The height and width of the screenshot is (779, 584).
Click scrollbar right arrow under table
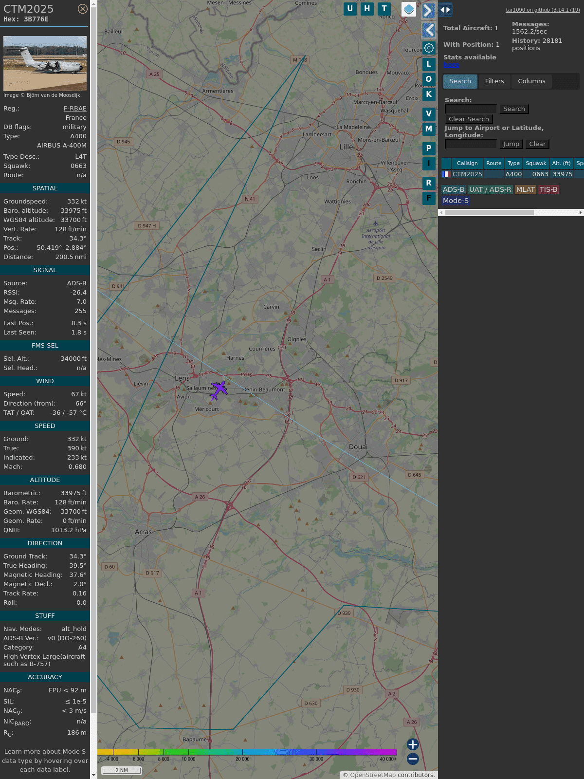click(580, 213)
